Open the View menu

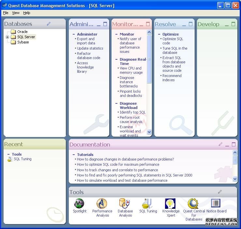(16, 13)
